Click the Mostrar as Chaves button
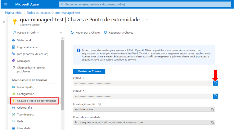This screenshot has height=136, width=236. [x=89, y=71]
